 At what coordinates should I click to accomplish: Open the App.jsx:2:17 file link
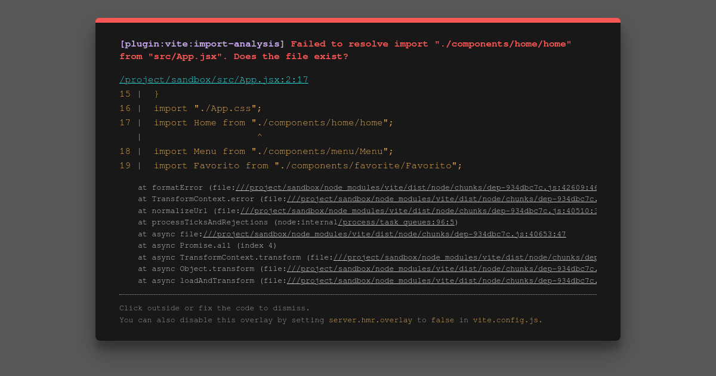[213, 79]
